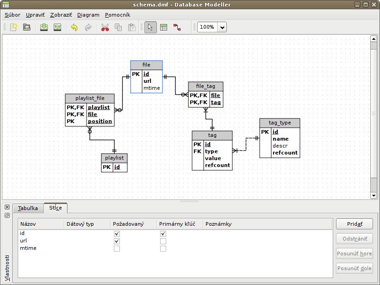Open a file with the folder icon
The width and height of the screenshot is (380, 285).
[x=27, y=27]
